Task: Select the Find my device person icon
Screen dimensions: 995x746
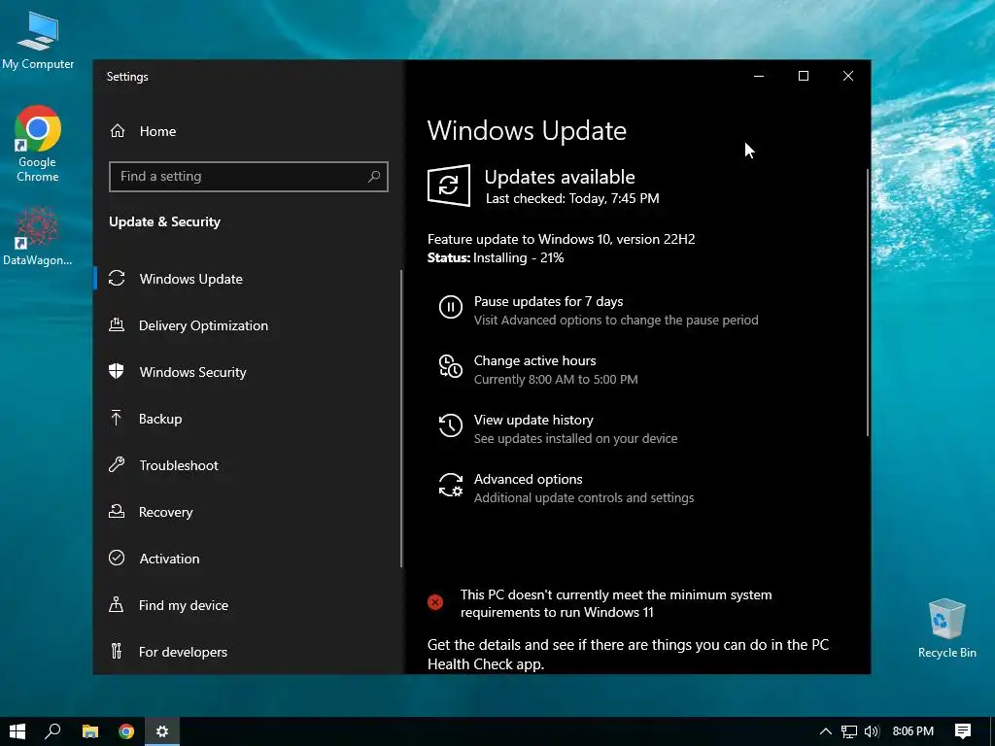Action: point(117,604)
